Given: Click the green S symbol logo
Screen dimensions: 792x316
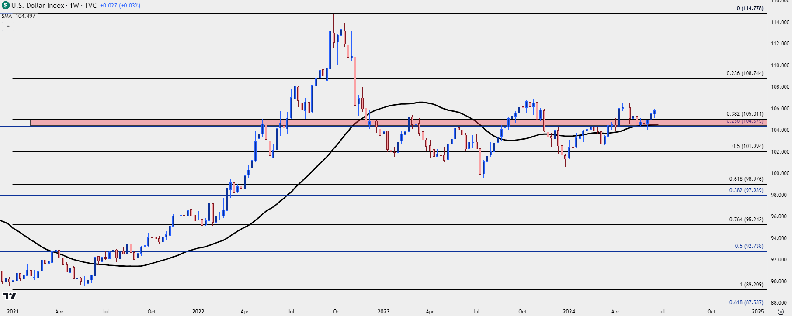Looking at the screenshot, I should click(5, 6).
